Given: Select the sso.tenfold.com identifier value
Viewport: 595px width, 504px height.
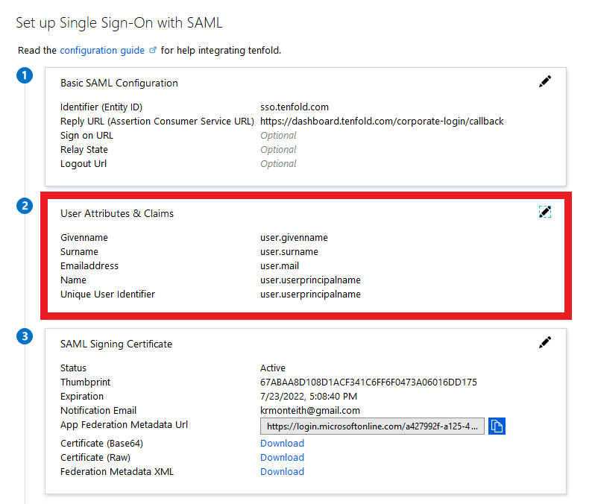Looking at the screenshot, I should pyautogui.click(x=295, y=107).
